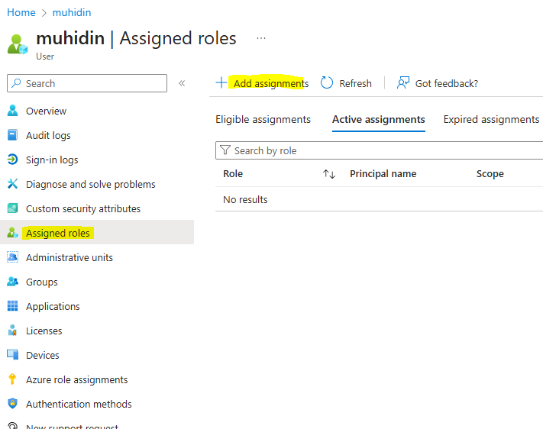Click the Devices monitor icon
Viewport: 543px width, 429px height.
12,355
